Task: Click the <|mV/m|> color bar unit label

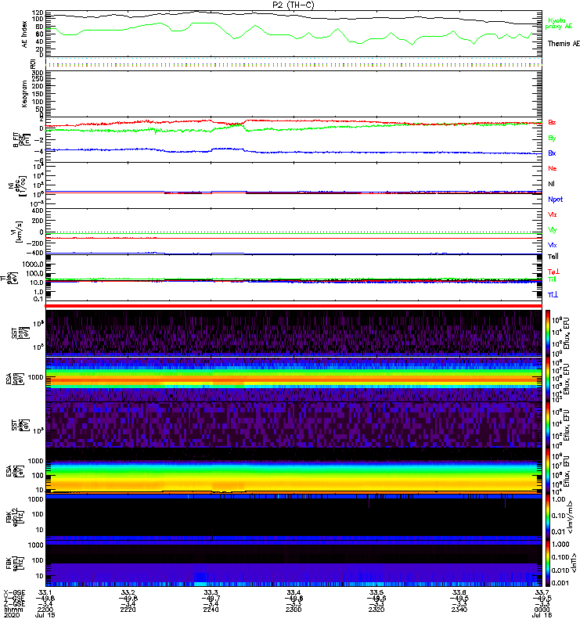Action: (x=571, y=517)
